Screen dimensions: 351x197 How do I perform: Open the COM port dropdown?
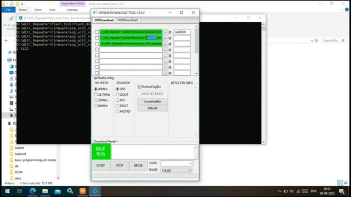pos(190,164)
